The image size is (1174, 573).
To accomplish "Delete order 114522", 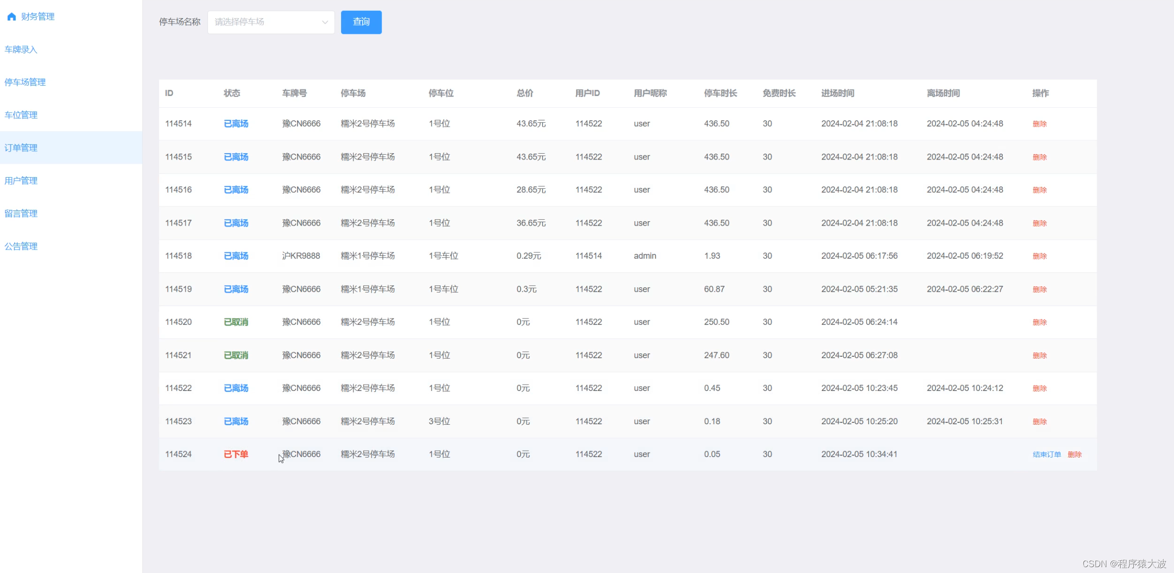I will tap(1039, 388).
